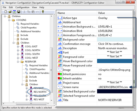Viewport: 137px width, 111px height.
Task: Open the Help menu
Action: [x=42, y=7]
